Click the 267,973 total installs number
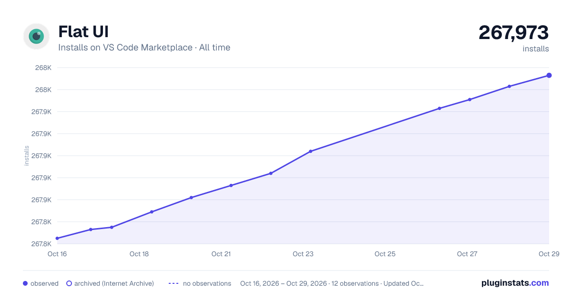Screen dimensions: 572x300 click(514, 32)
